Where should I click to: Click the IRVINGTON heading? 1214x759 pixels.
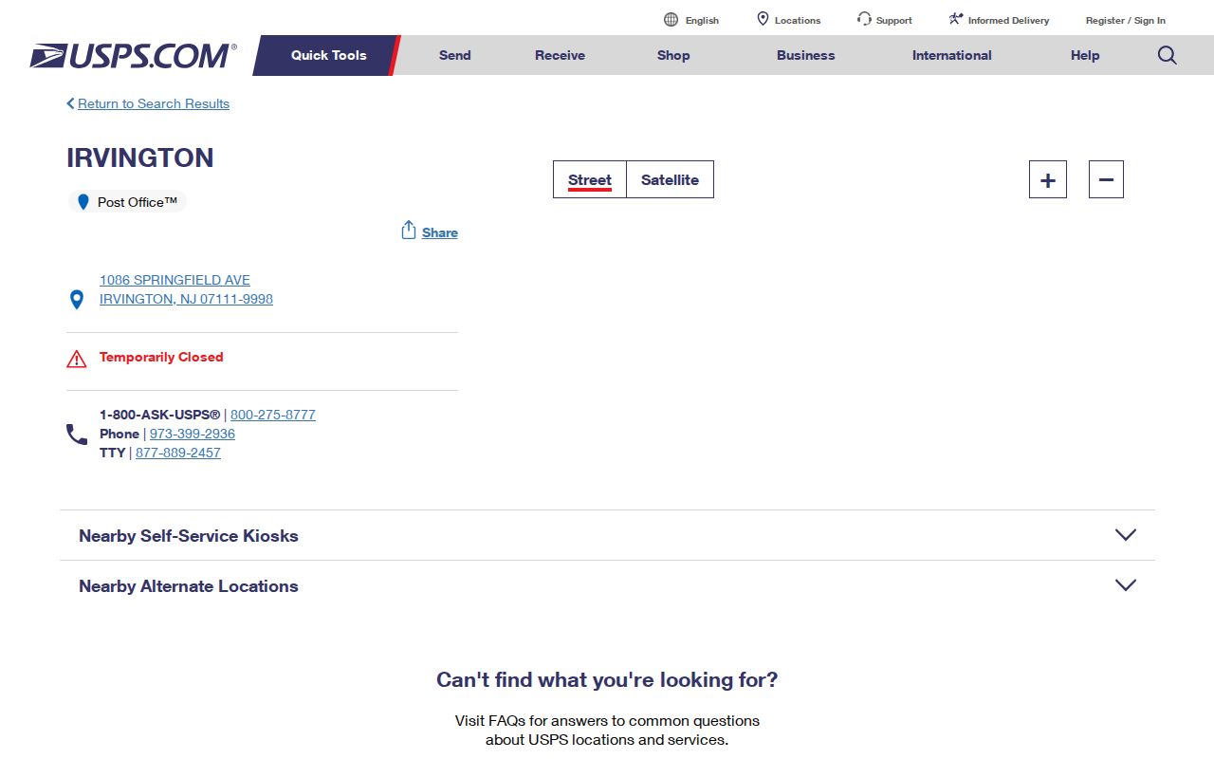pyautogui.click(x=140, y=157)
